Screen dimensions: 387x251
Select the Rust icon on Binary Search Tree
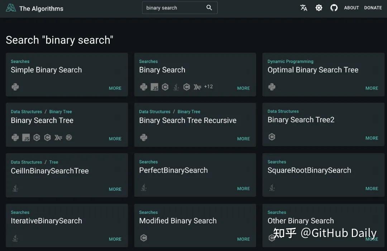point(69,137)
